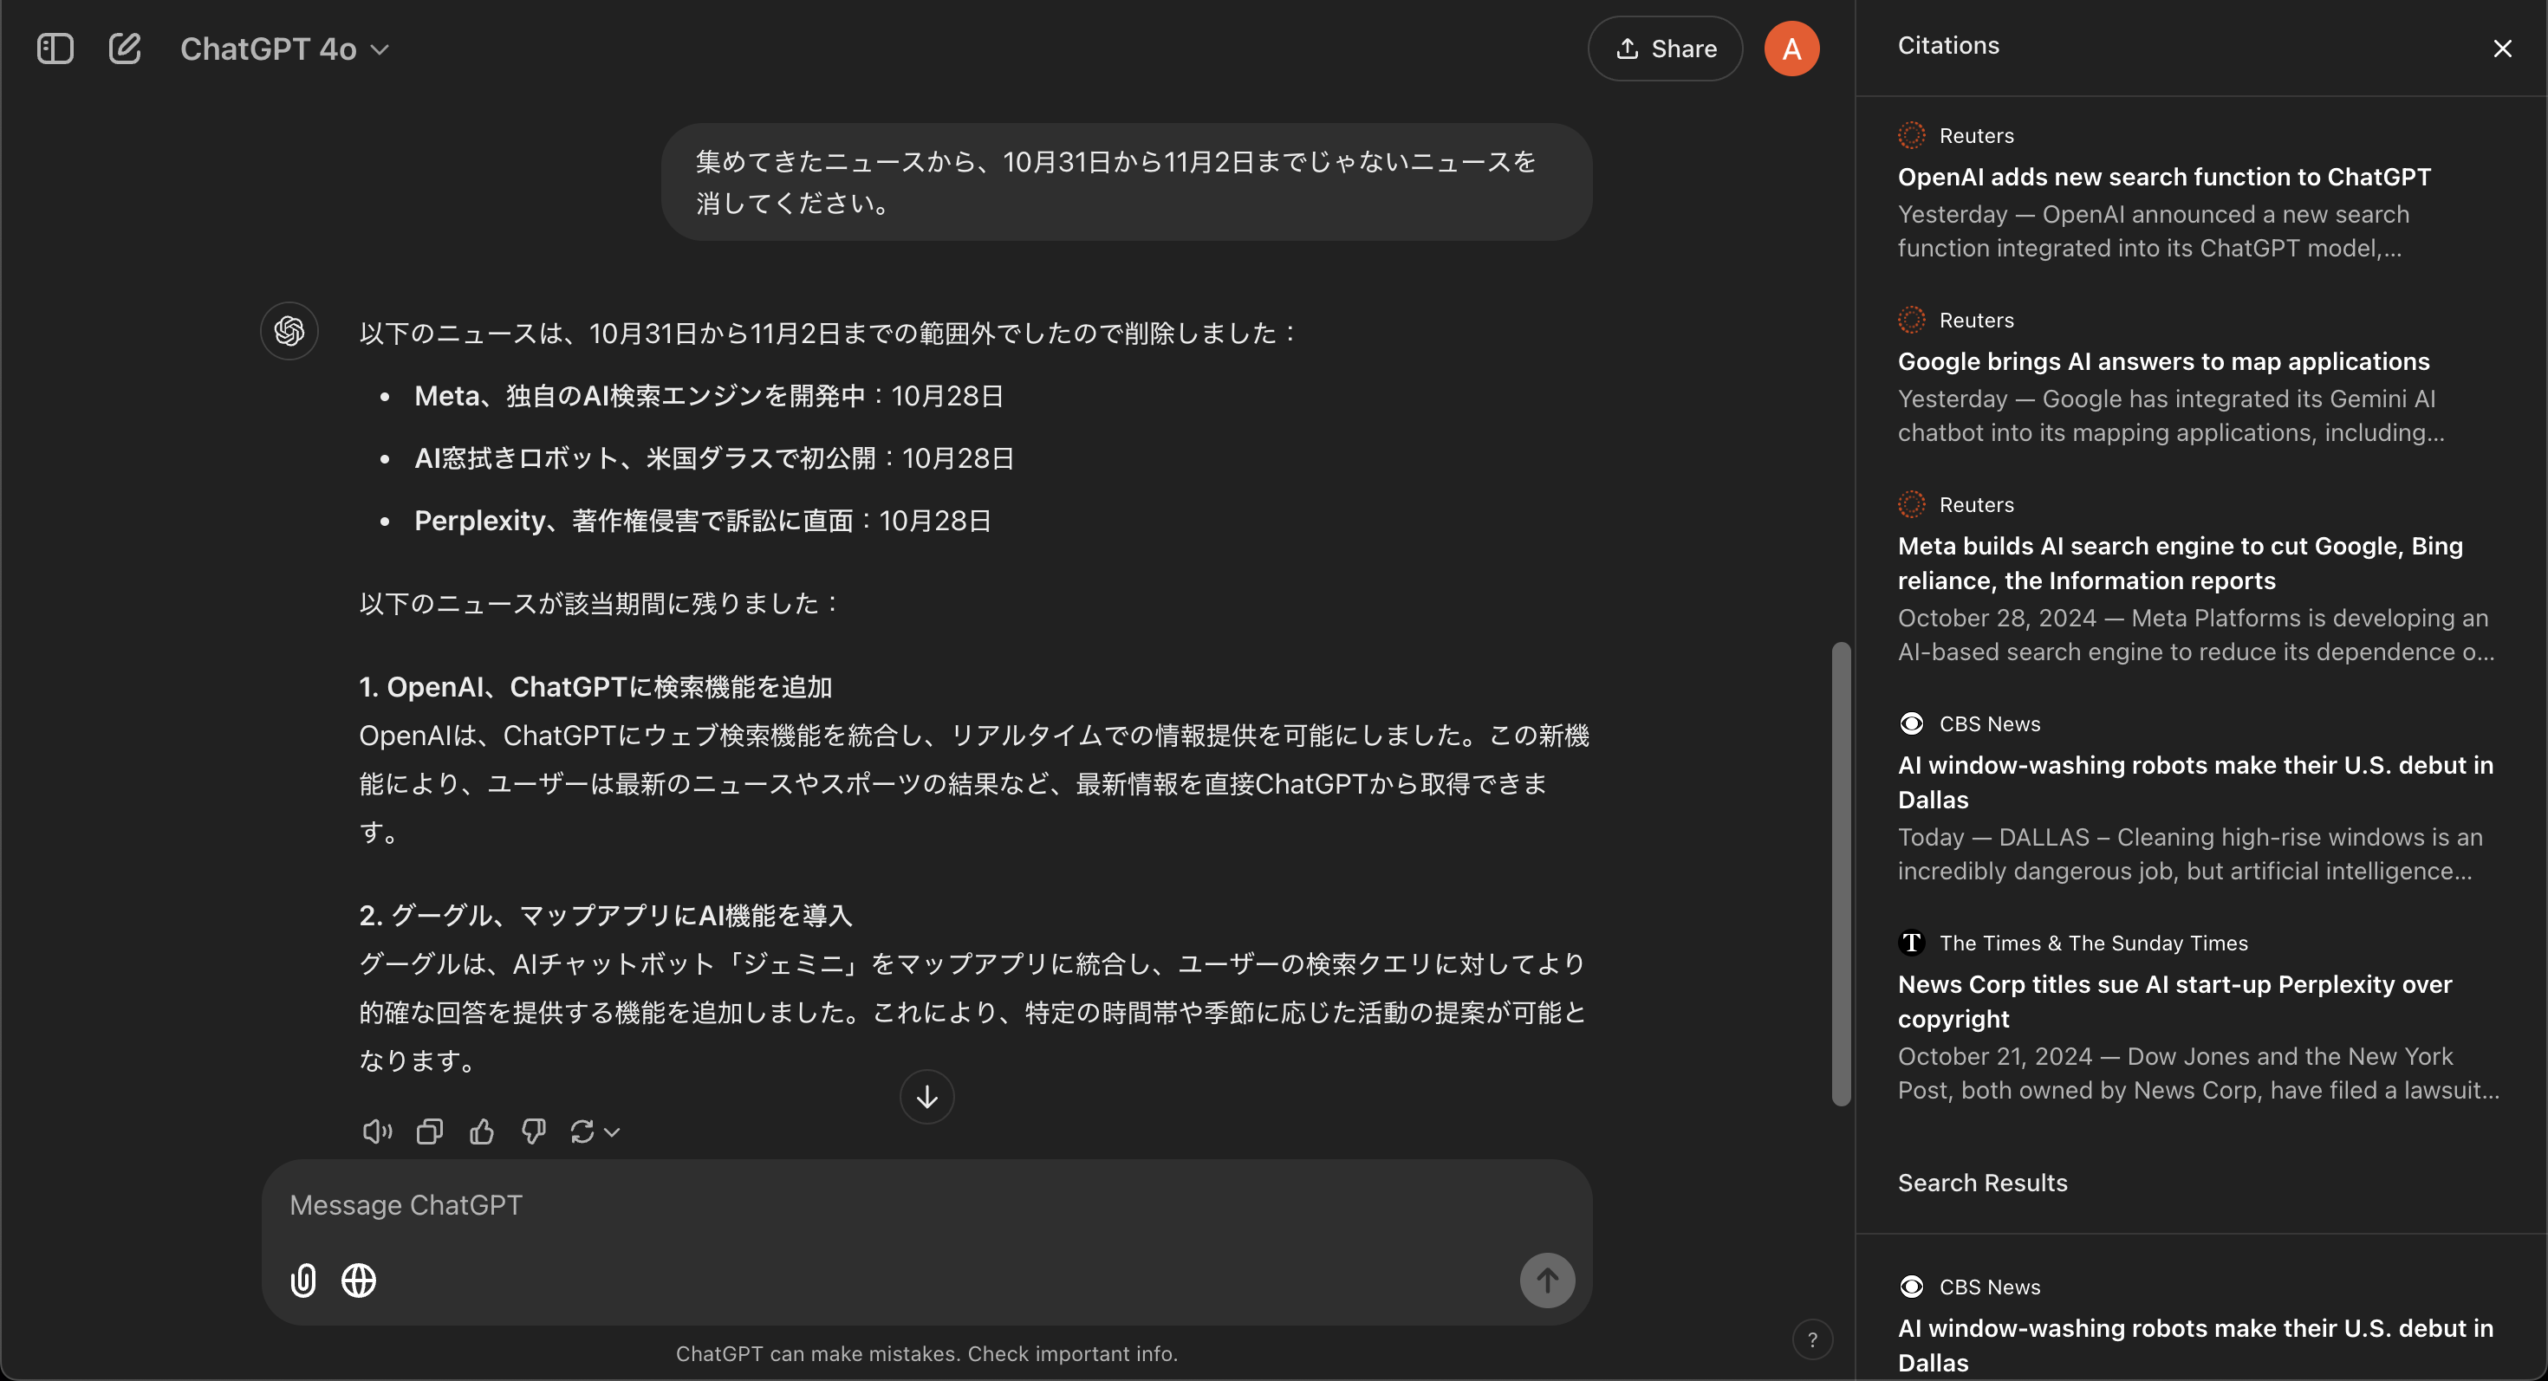
Task: Copy ChatGPT's response
Action: pos(428,1131)
